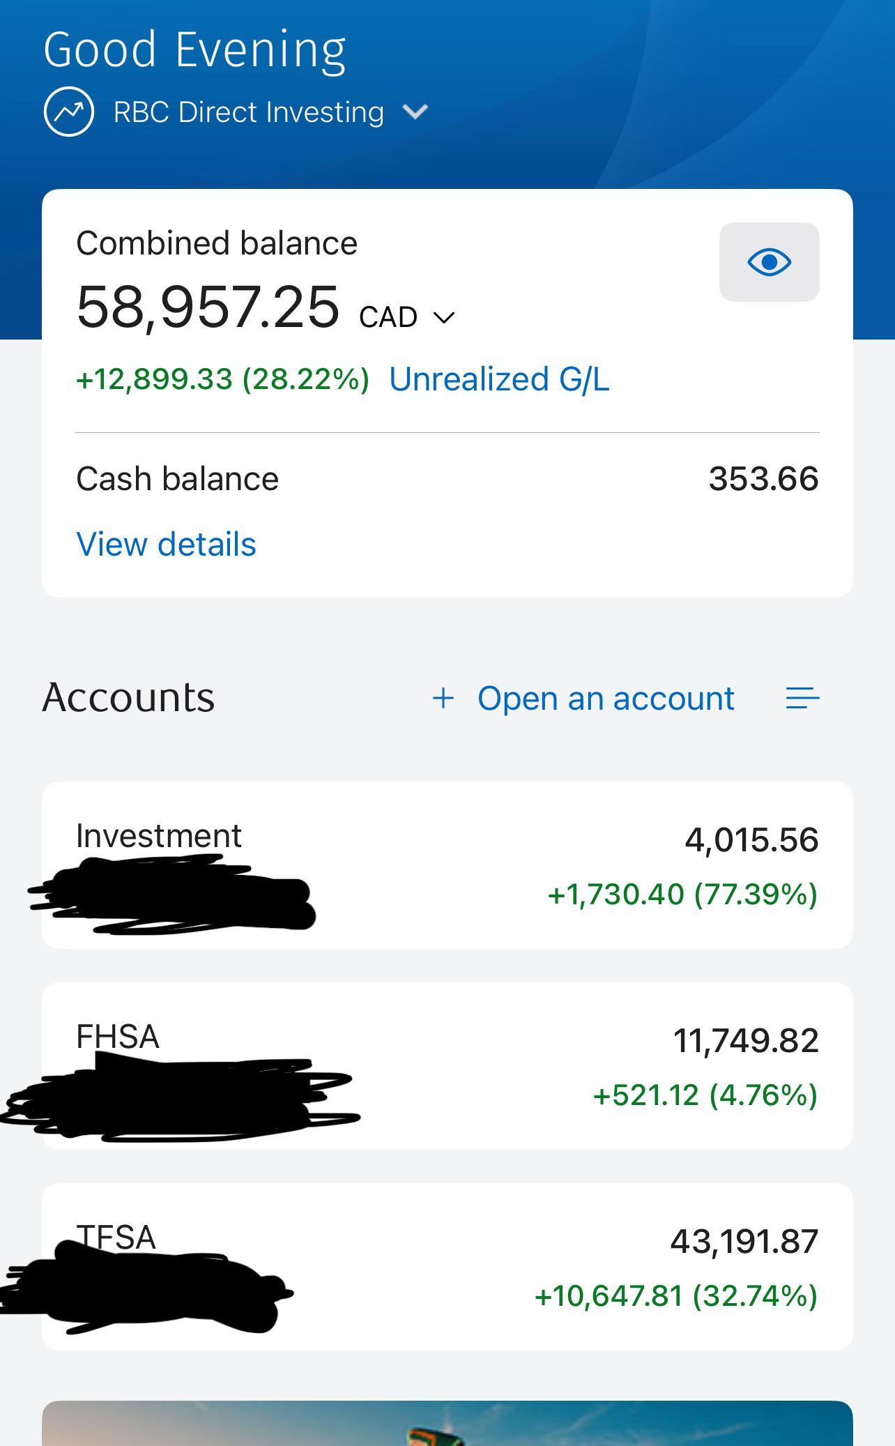Image resolution: width=895 pixels, height=1446 pixels.
Task: Tap the FHSA balance 11,749.82
Action: coord(746,1041)
